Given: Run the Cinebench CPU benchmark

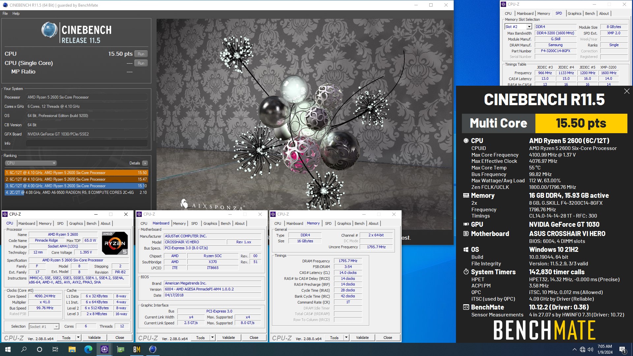Looking at the screenshot, I should [141, 54].
